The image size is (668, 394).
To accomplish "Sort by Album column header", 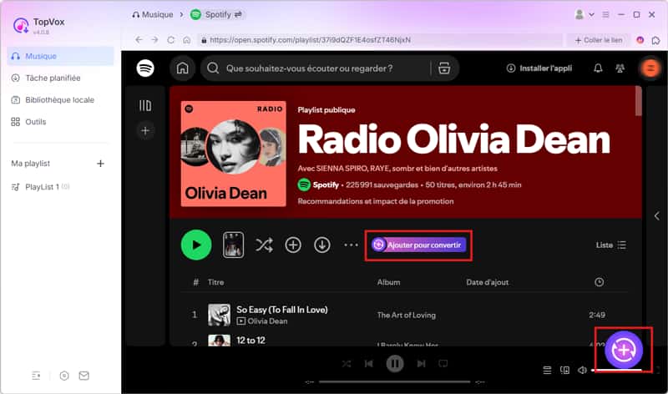I will [388, 282].
